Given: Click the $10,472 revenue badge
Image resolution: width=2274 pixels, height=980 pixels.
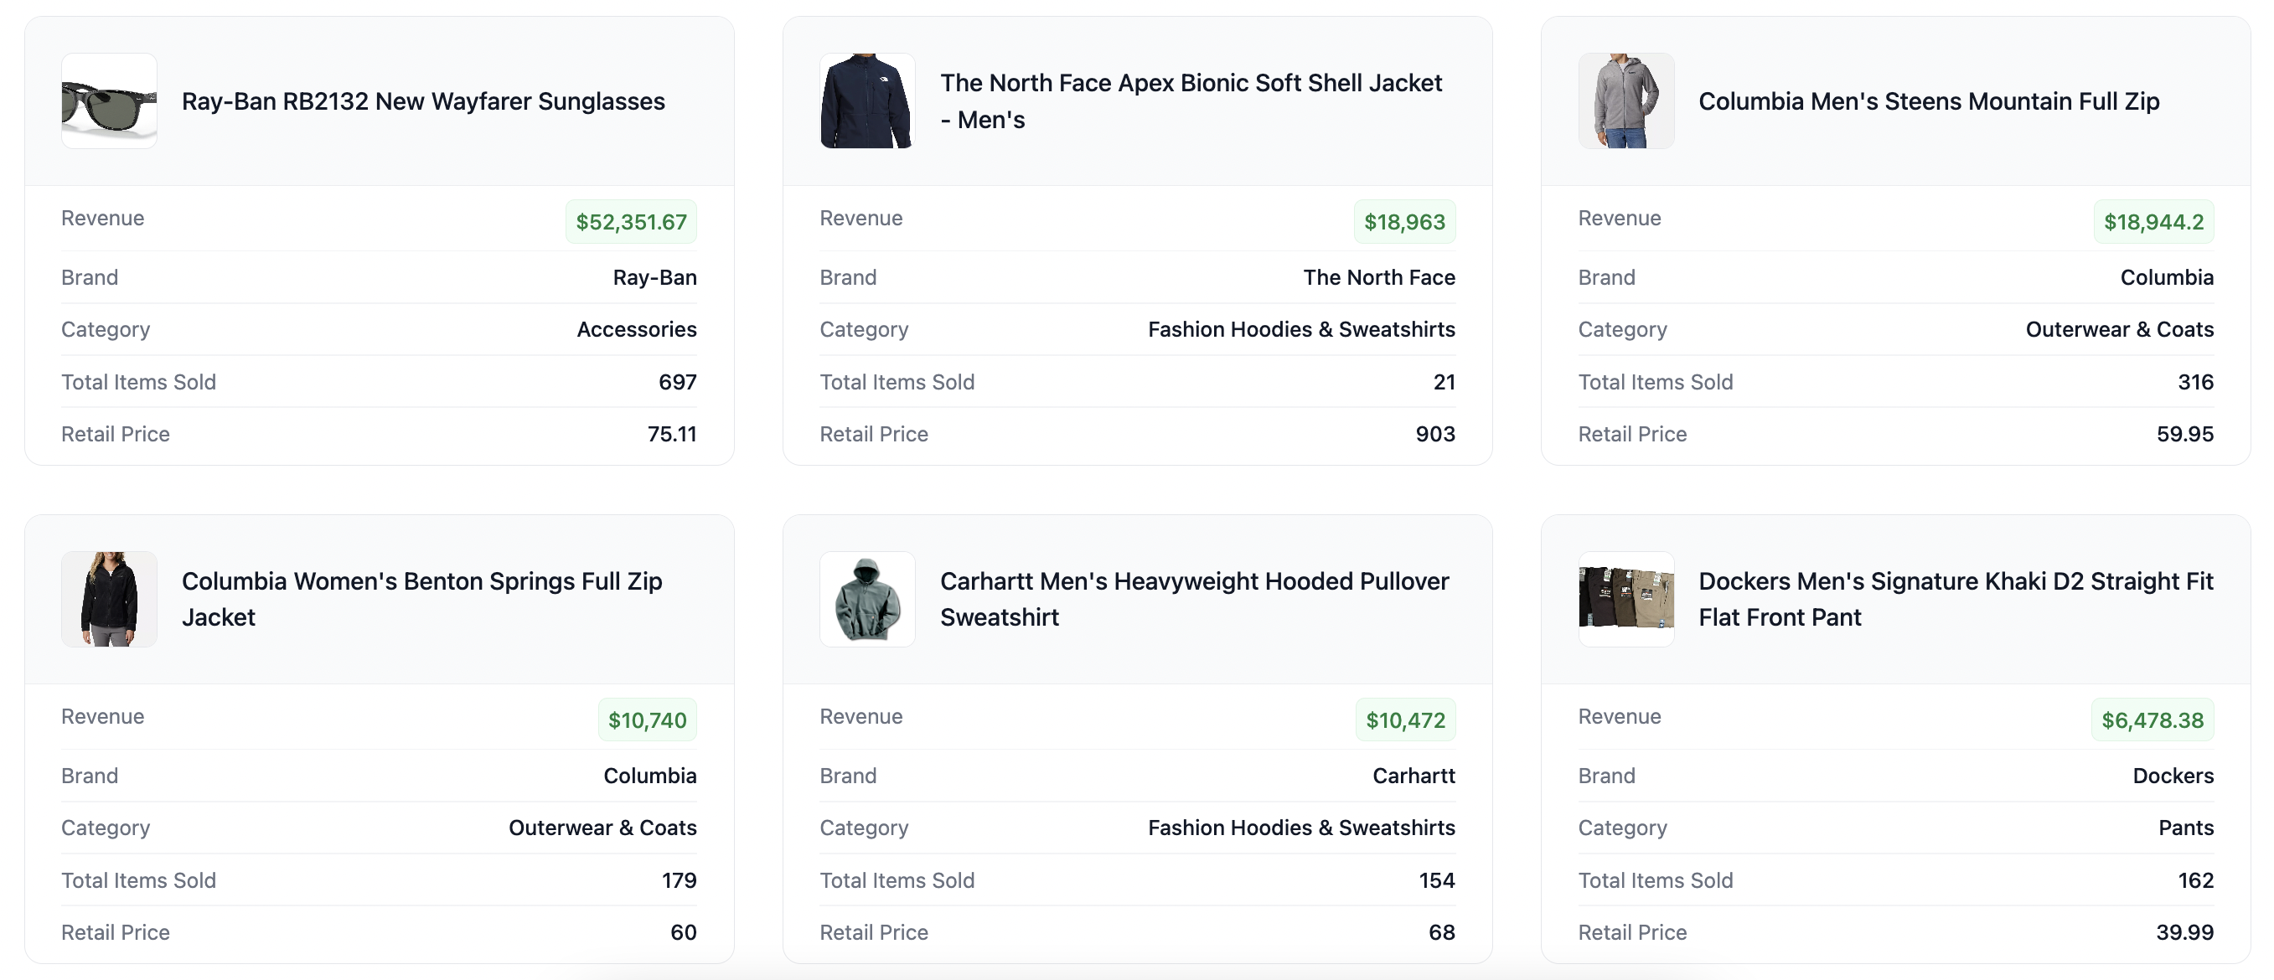Looking at the screenshot, I should click(1404, 720).
